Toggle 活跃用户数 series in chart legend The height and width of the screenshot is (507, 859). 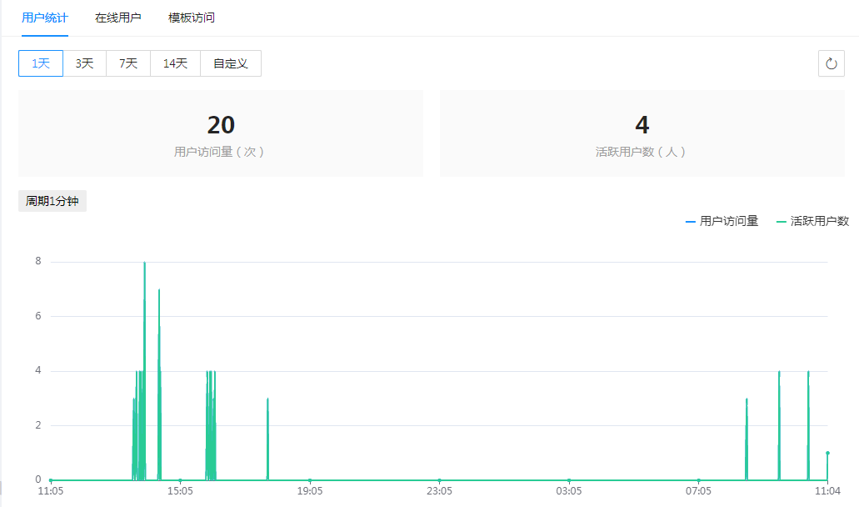coord(812,221)
